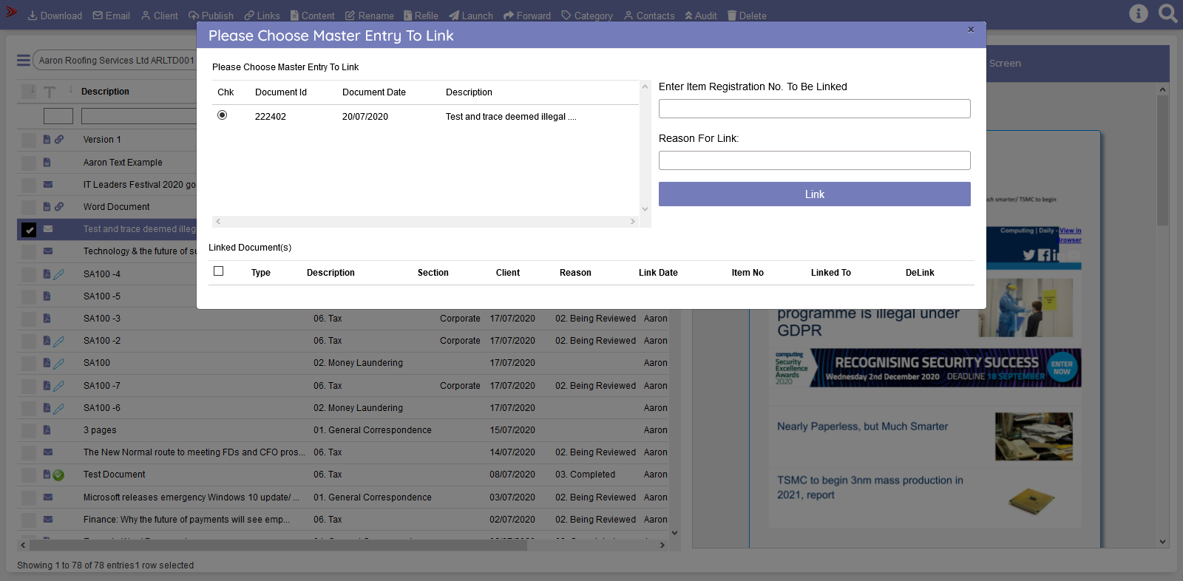This screenshot has height=581, width=1183.
Task: Click the edit pencil icon on SA100 -4 row
Action: 59,274
